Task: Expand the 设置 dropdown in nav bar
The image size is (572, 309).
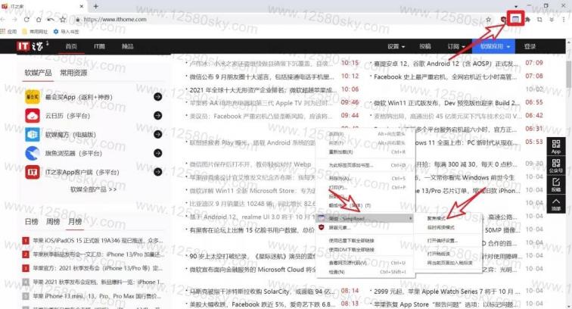Action: 396,46
